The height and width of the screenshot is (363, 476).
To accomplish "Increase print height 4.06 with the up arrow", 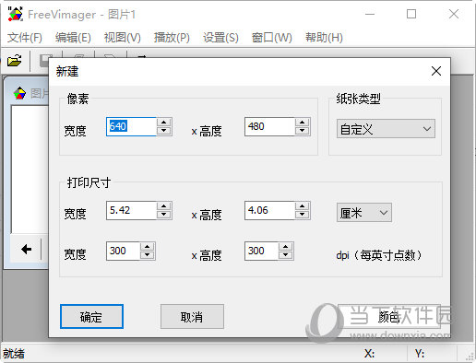I will (303, 206).
